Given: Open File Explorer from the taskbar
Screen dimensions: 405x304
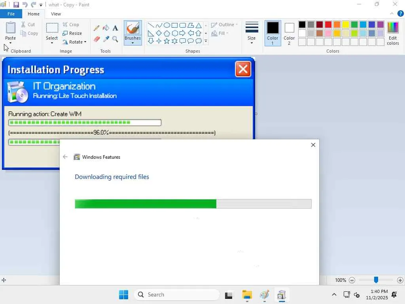Looking at the screenshot, I should pyautogui.click(x=247, y=294).
